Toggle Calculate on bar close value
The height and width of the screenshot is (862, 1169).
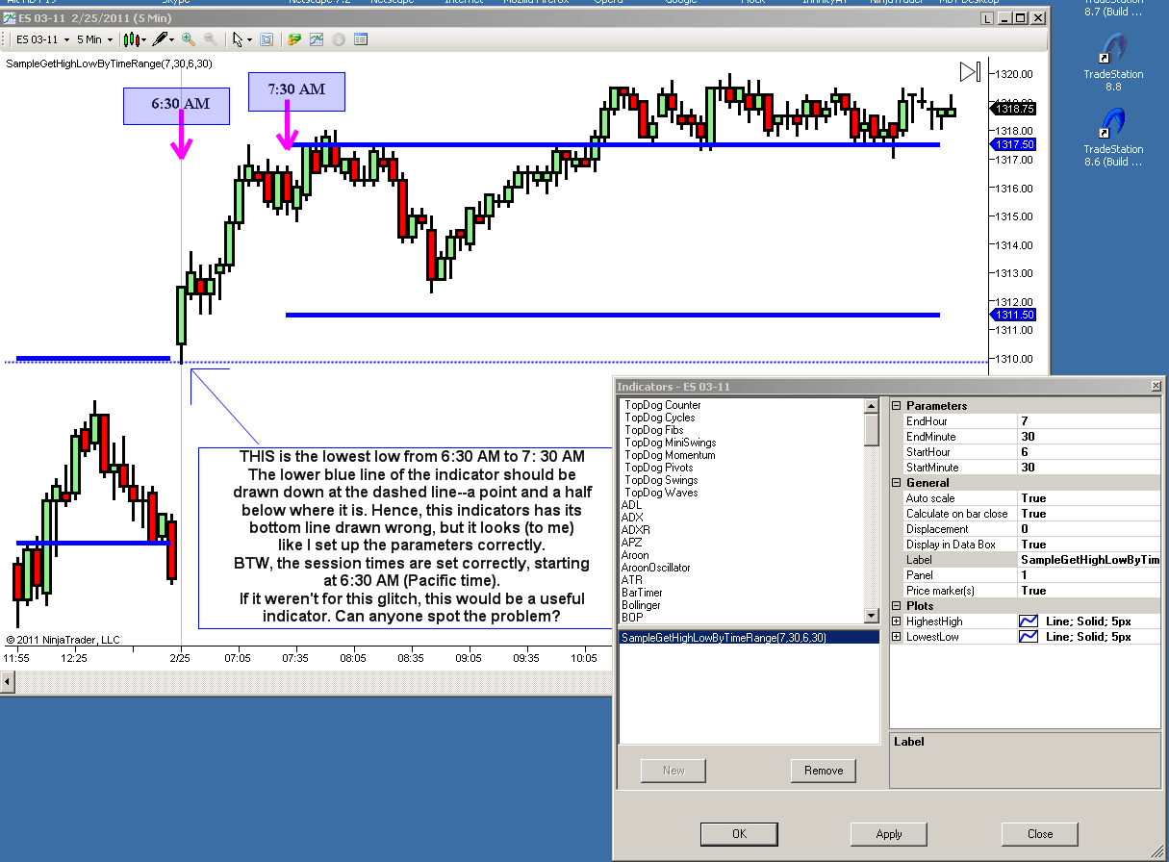pyautogui.click(x=1089, y=514)
